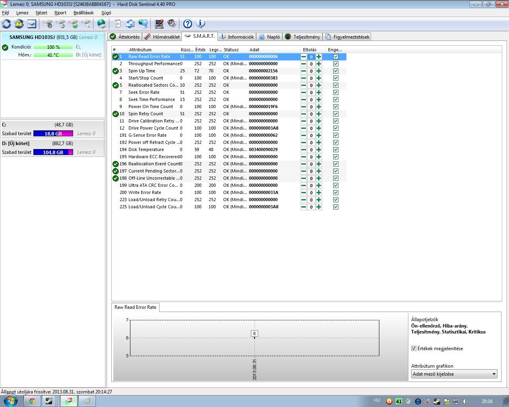Image resolution: width=509 pixels, height=407 pixels.
Task: Open the Attribútum grafikon dropdown
Action: pyautogui.click(x=454, y=374)
